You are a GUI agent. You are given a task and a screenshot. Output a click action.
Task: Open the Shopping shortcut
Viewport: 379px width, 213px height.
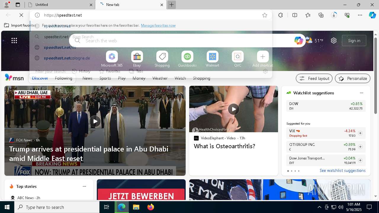(x=162, y=59)
